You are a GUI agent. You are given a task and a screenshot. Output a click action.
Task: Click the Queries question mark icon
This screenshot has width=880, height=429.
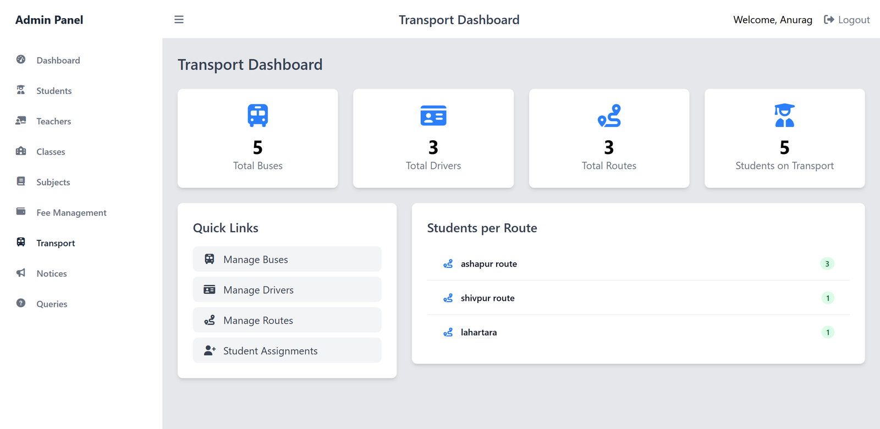pos(21,303)
